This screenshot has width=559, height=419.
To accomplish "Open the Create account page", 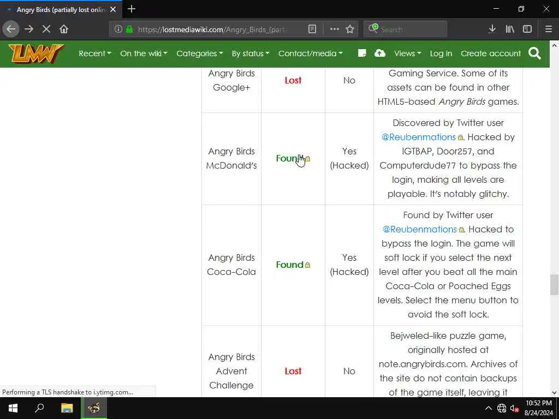I will [x=491, y=53].
